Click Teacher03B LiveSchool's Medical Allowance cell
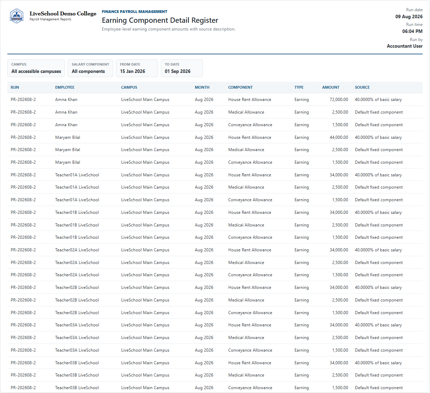 click(x=246, y=375)
